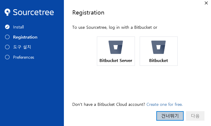Select the Bitbucket Server login option
Viewport: 211px width, 126px height.
coord(116,51)
